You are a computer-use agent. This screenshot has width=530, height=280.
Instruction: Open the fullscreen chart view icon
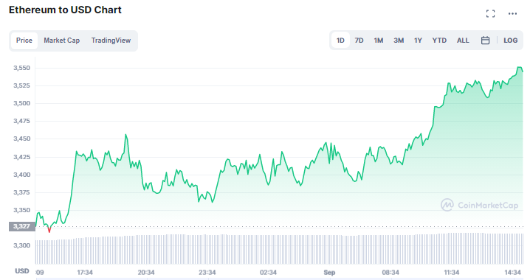click(490, 13)
